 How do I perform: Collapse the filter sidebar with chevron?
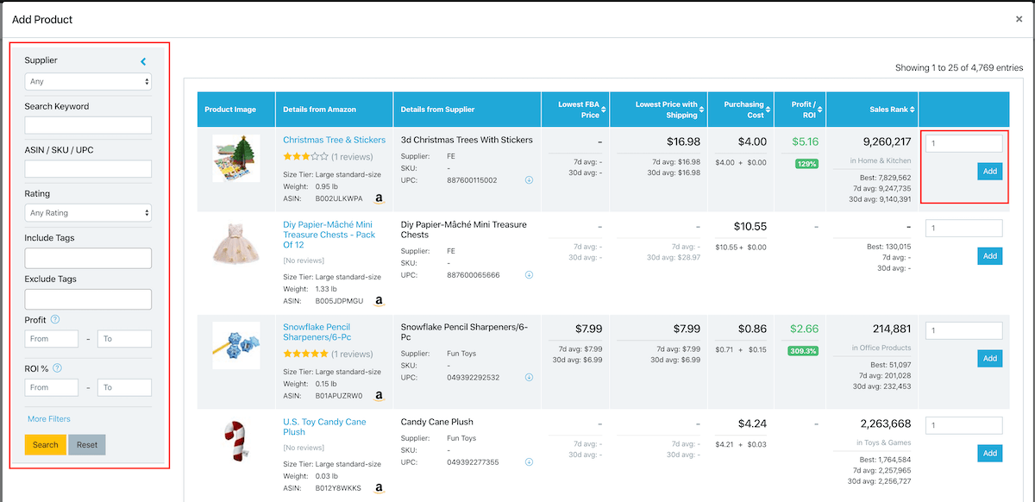pos(143,61)
